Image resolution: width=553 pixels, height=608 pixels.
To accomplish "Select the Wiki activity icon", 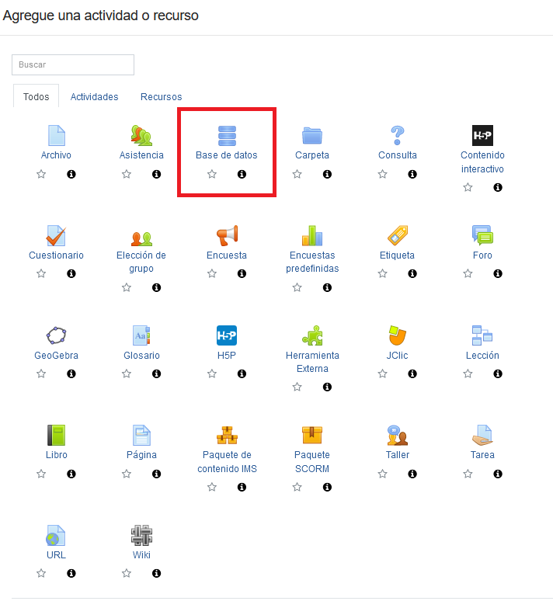I will 141,535.
